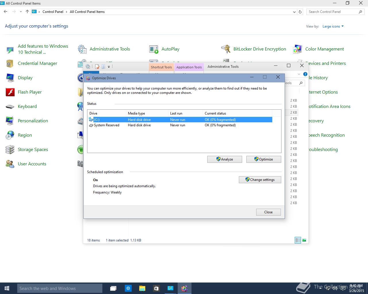Switch to the Shortcut Tools tab
Screen dimensions: 368x294
click(x=161, y=67)
